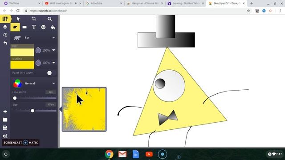The image size is (285, 160).
Task: Click the Line Width value field
Action: pyautogui.click(x=51, y=92)
